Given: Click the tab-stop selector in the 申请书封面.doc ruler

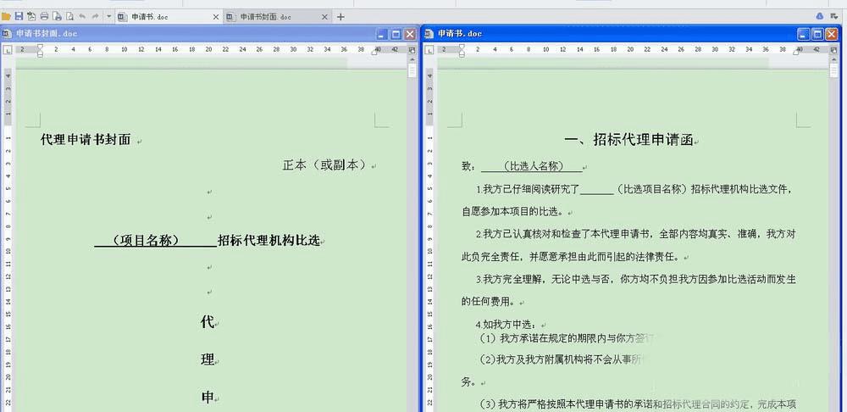Looking at the screenshot, I should pos(7,50).
